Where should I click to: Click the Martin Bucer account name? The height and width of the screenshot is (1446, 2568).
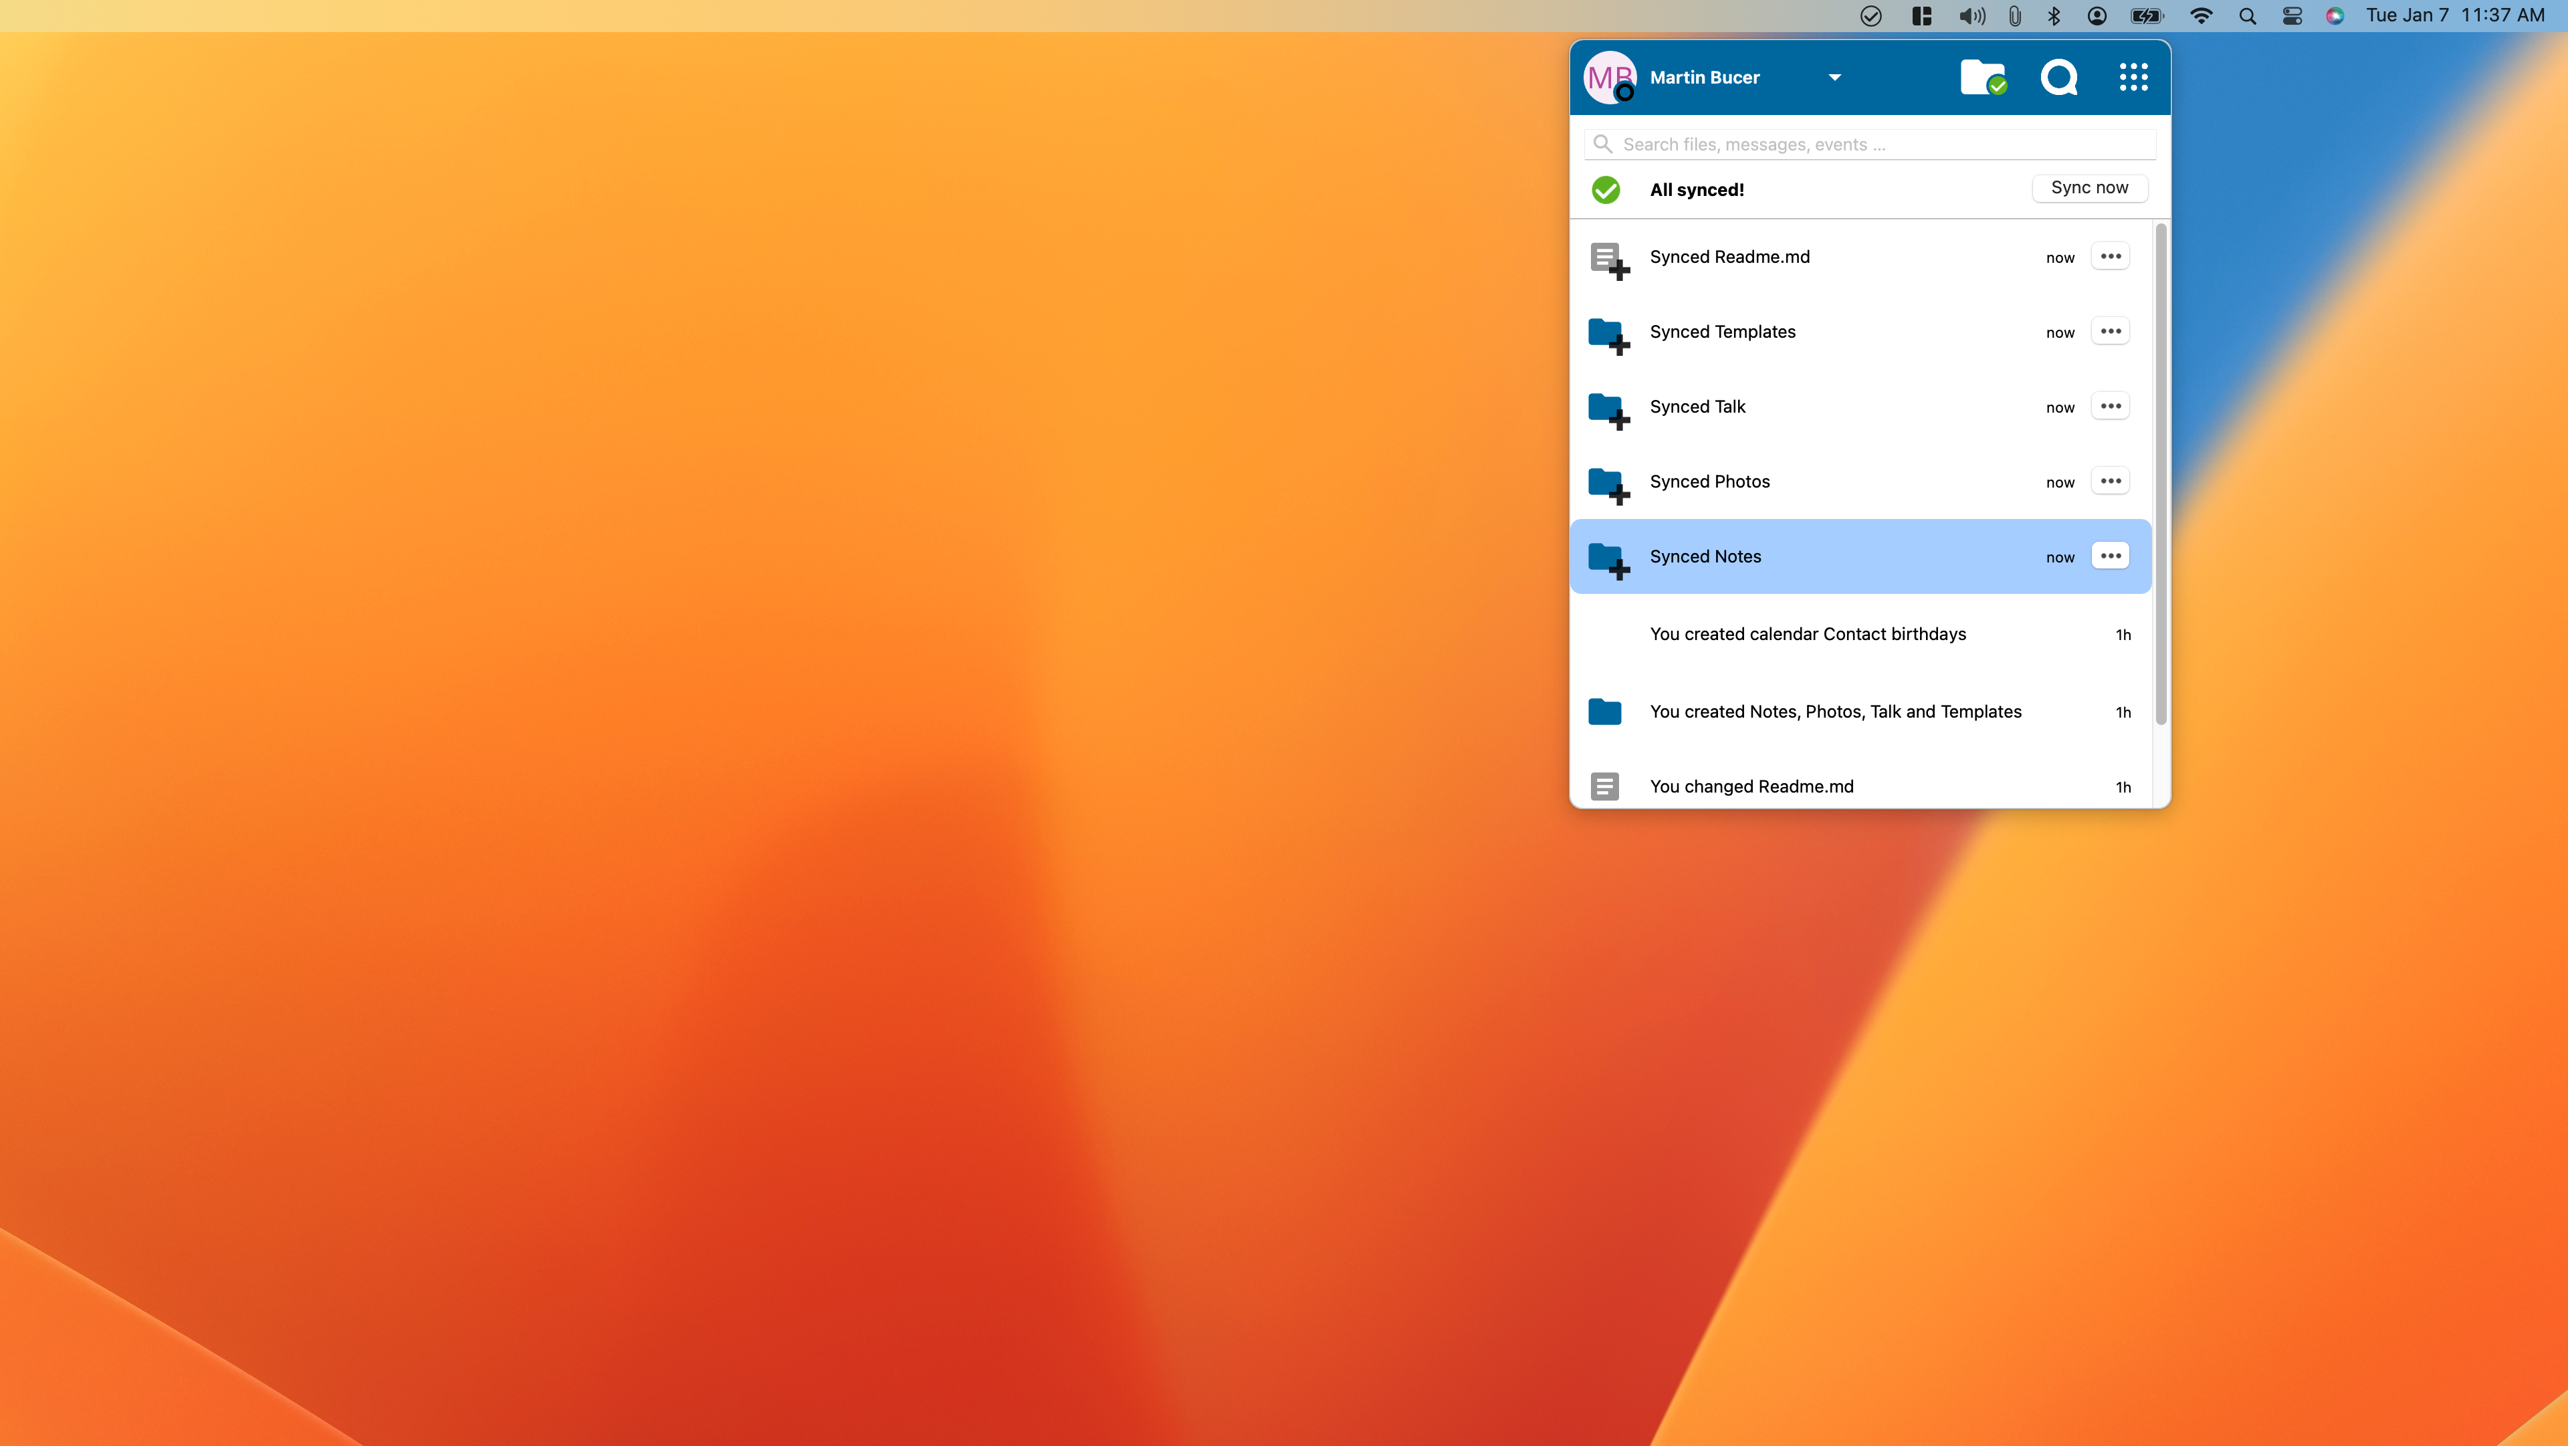[x=1705, y=78]
